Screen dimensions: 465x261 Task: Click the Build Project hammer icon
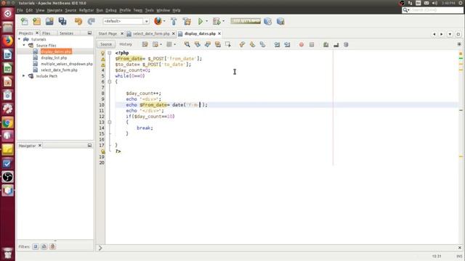pyautogui.click(x=174, y=21)
